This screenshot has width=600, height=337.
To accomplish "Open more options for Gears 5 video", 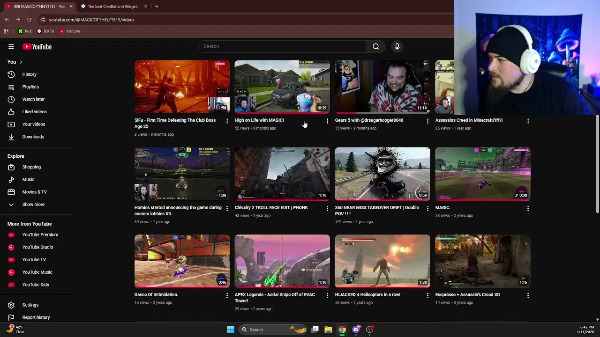I will (427, 121).
